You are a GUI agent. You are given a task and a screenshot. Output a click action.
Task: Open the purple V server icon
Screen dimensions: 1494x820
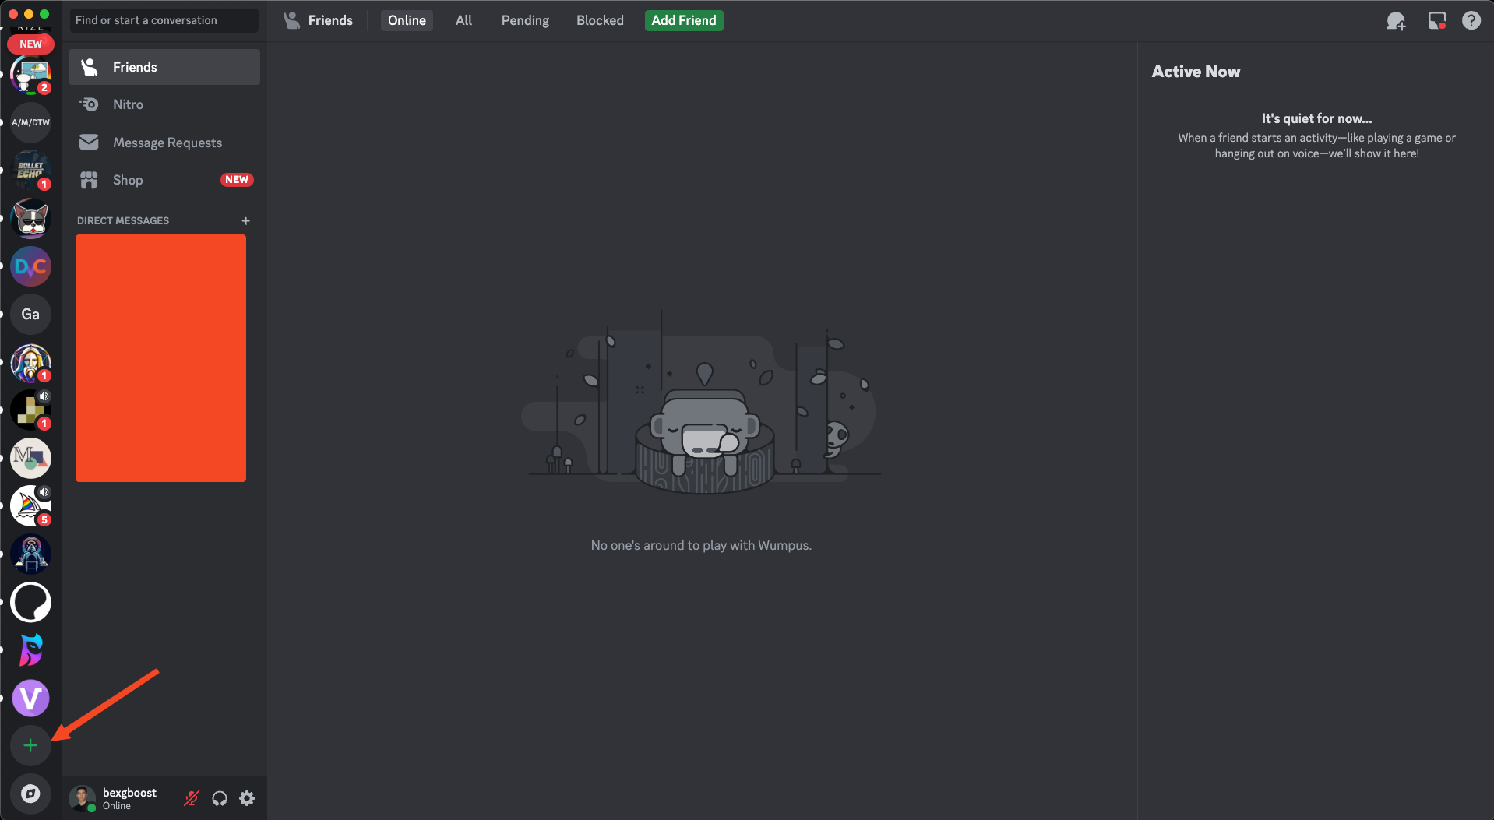pos(30,698)
